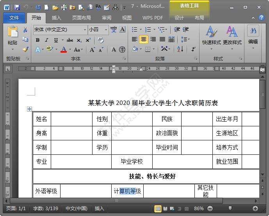Switch to the WPS PDF tab

coord(153,18)
